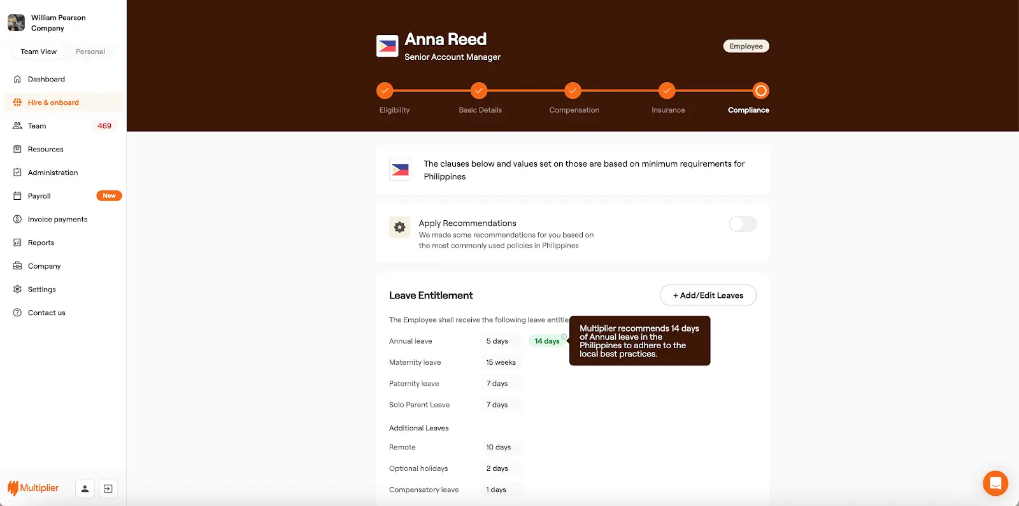Go back to the Eligibility step marker
The height and width of the screenshot is (506, 1019).
pos(385,91)
